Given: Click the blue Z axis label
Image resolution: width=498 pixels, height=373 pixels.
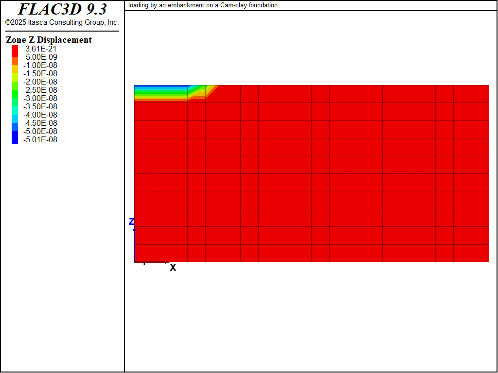Looking at the screenshot, I should pyautogui.click(x=131, y=221).
